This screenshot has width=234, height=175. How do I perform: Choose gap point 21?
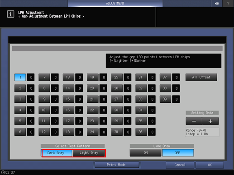coord(93,99)
